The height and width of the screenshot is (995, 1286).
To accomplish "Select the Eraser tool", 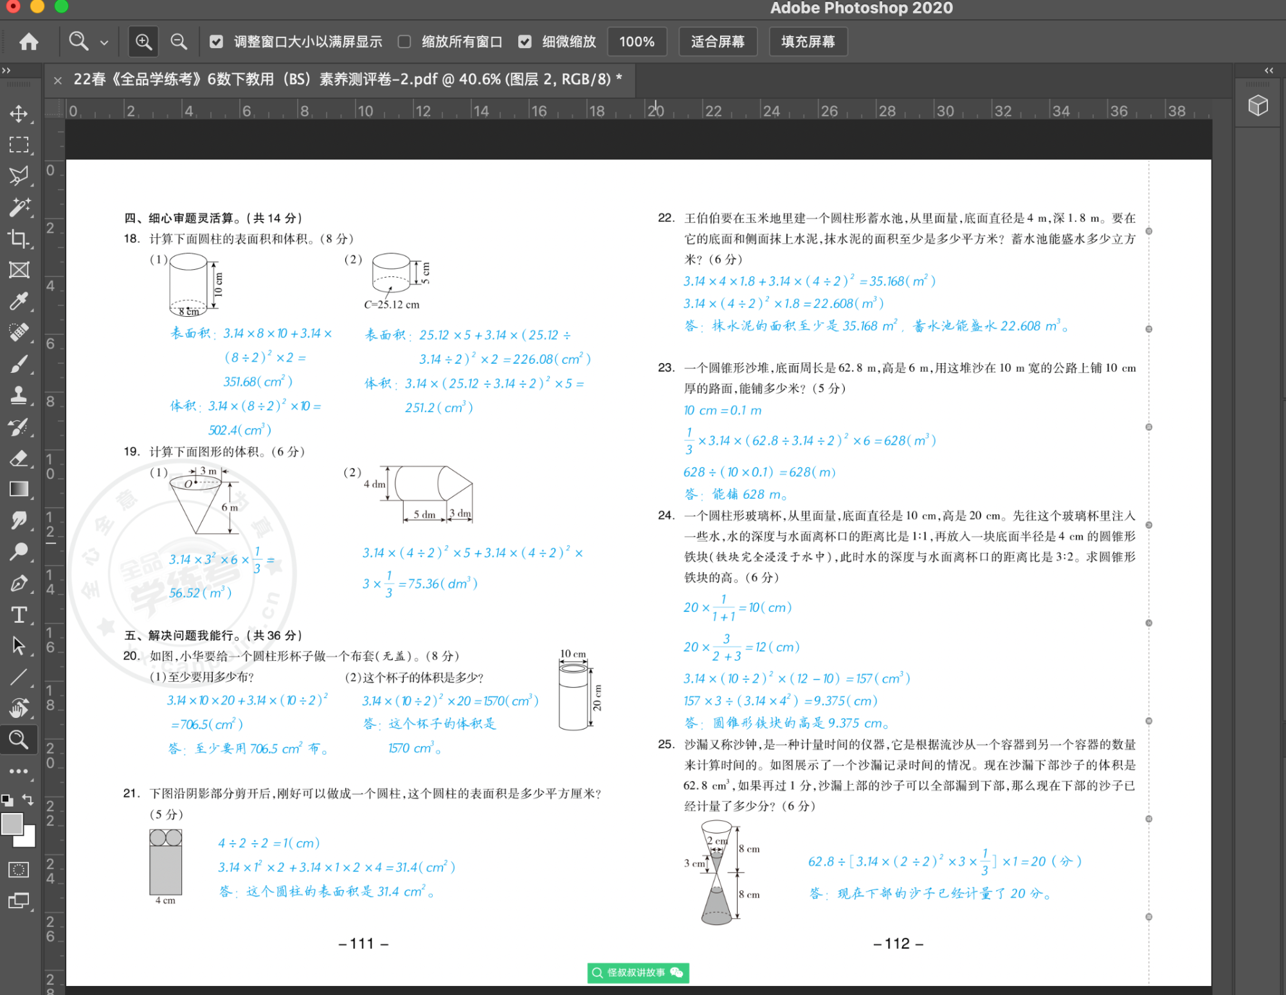I will (x=19, y=458).
